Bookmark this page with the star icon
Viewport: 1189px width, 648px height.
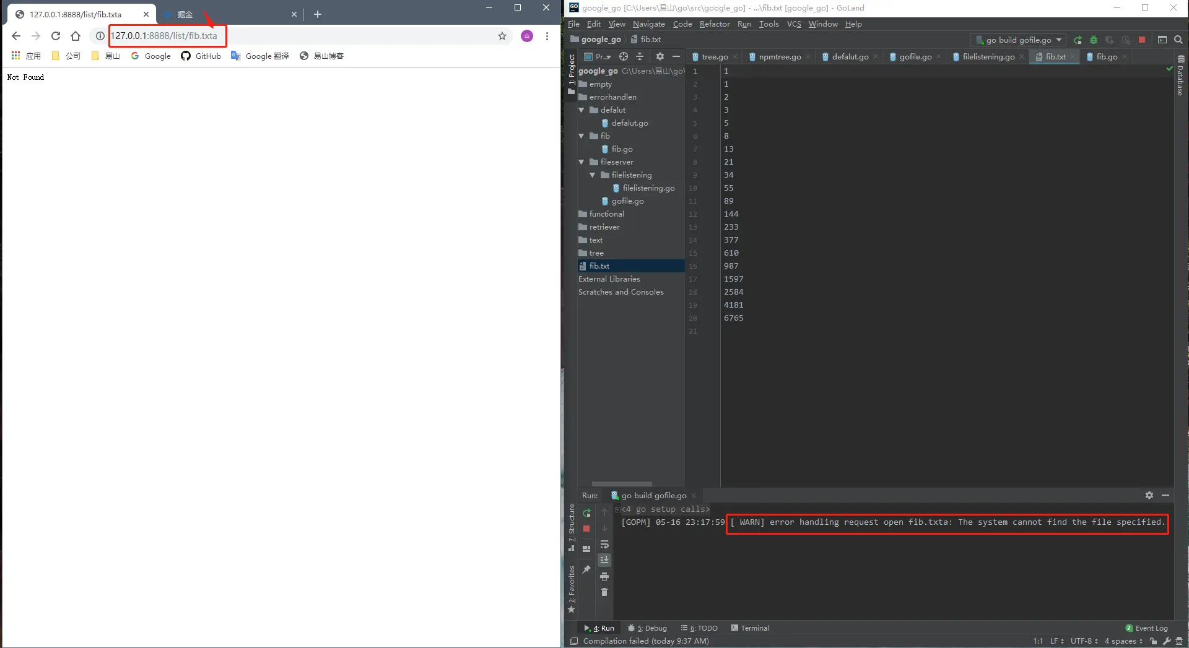coord(502,36)
